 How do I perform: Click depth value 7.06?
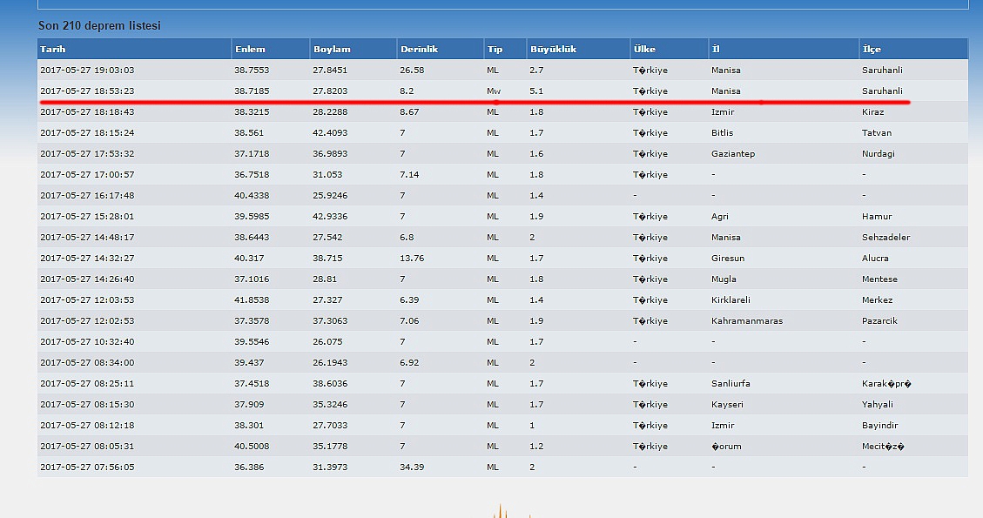coord(409,321)
